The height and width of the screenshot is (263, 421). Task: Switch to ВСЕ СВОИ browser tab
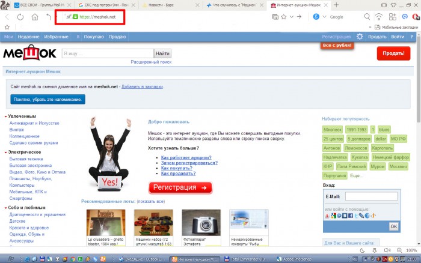pyautogui.click(x=43, y=5)
